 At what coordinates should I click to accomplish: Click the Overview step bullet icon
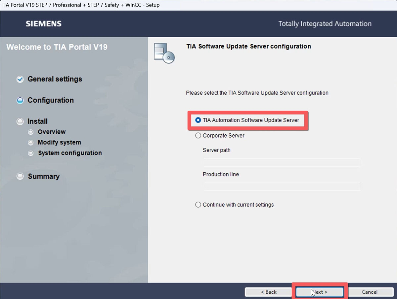click(31, 132)
